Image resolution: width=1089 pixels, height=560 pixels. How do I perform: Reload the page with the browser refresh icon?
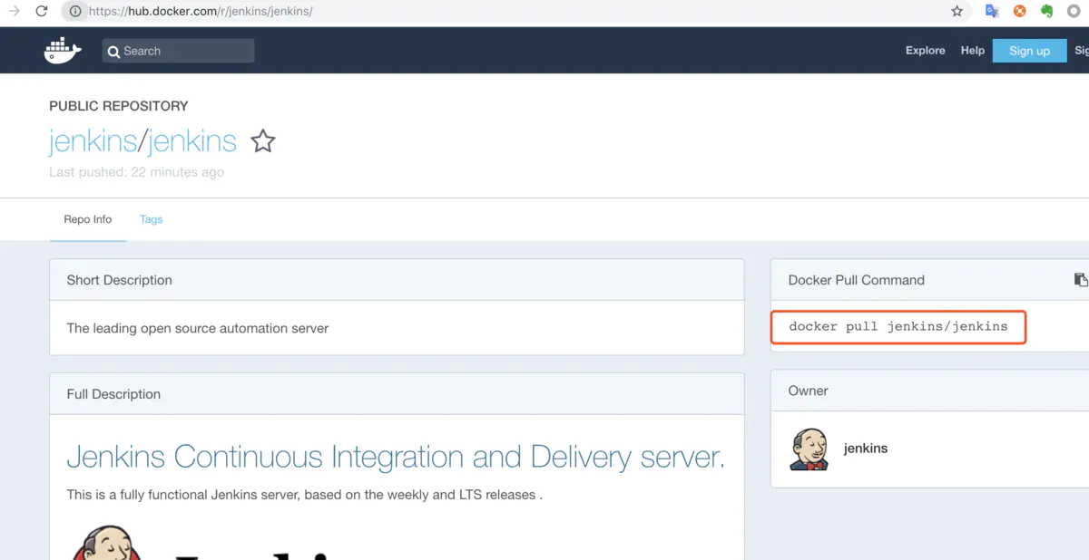[x=41, y=12]
